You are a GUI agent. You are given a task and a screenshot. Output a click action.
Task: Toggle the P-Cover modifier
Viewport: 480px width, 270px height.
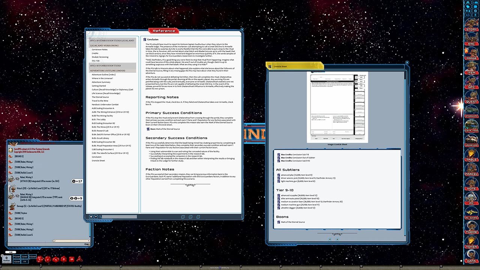coord(16,256)
